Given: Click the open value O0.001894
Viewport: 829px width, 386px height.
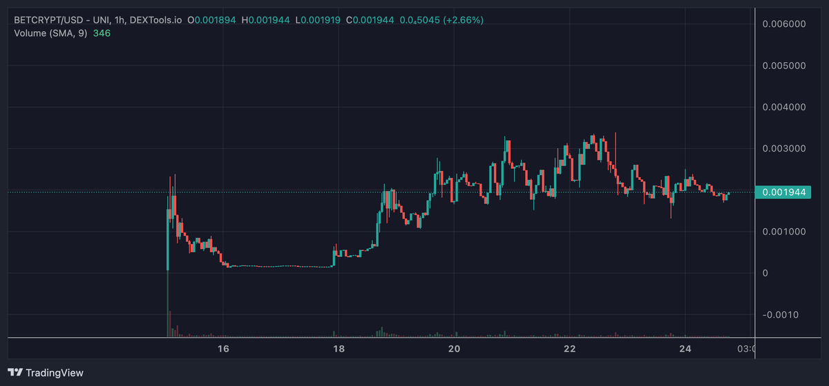Looking at the screenshot, I should point(213,20).
